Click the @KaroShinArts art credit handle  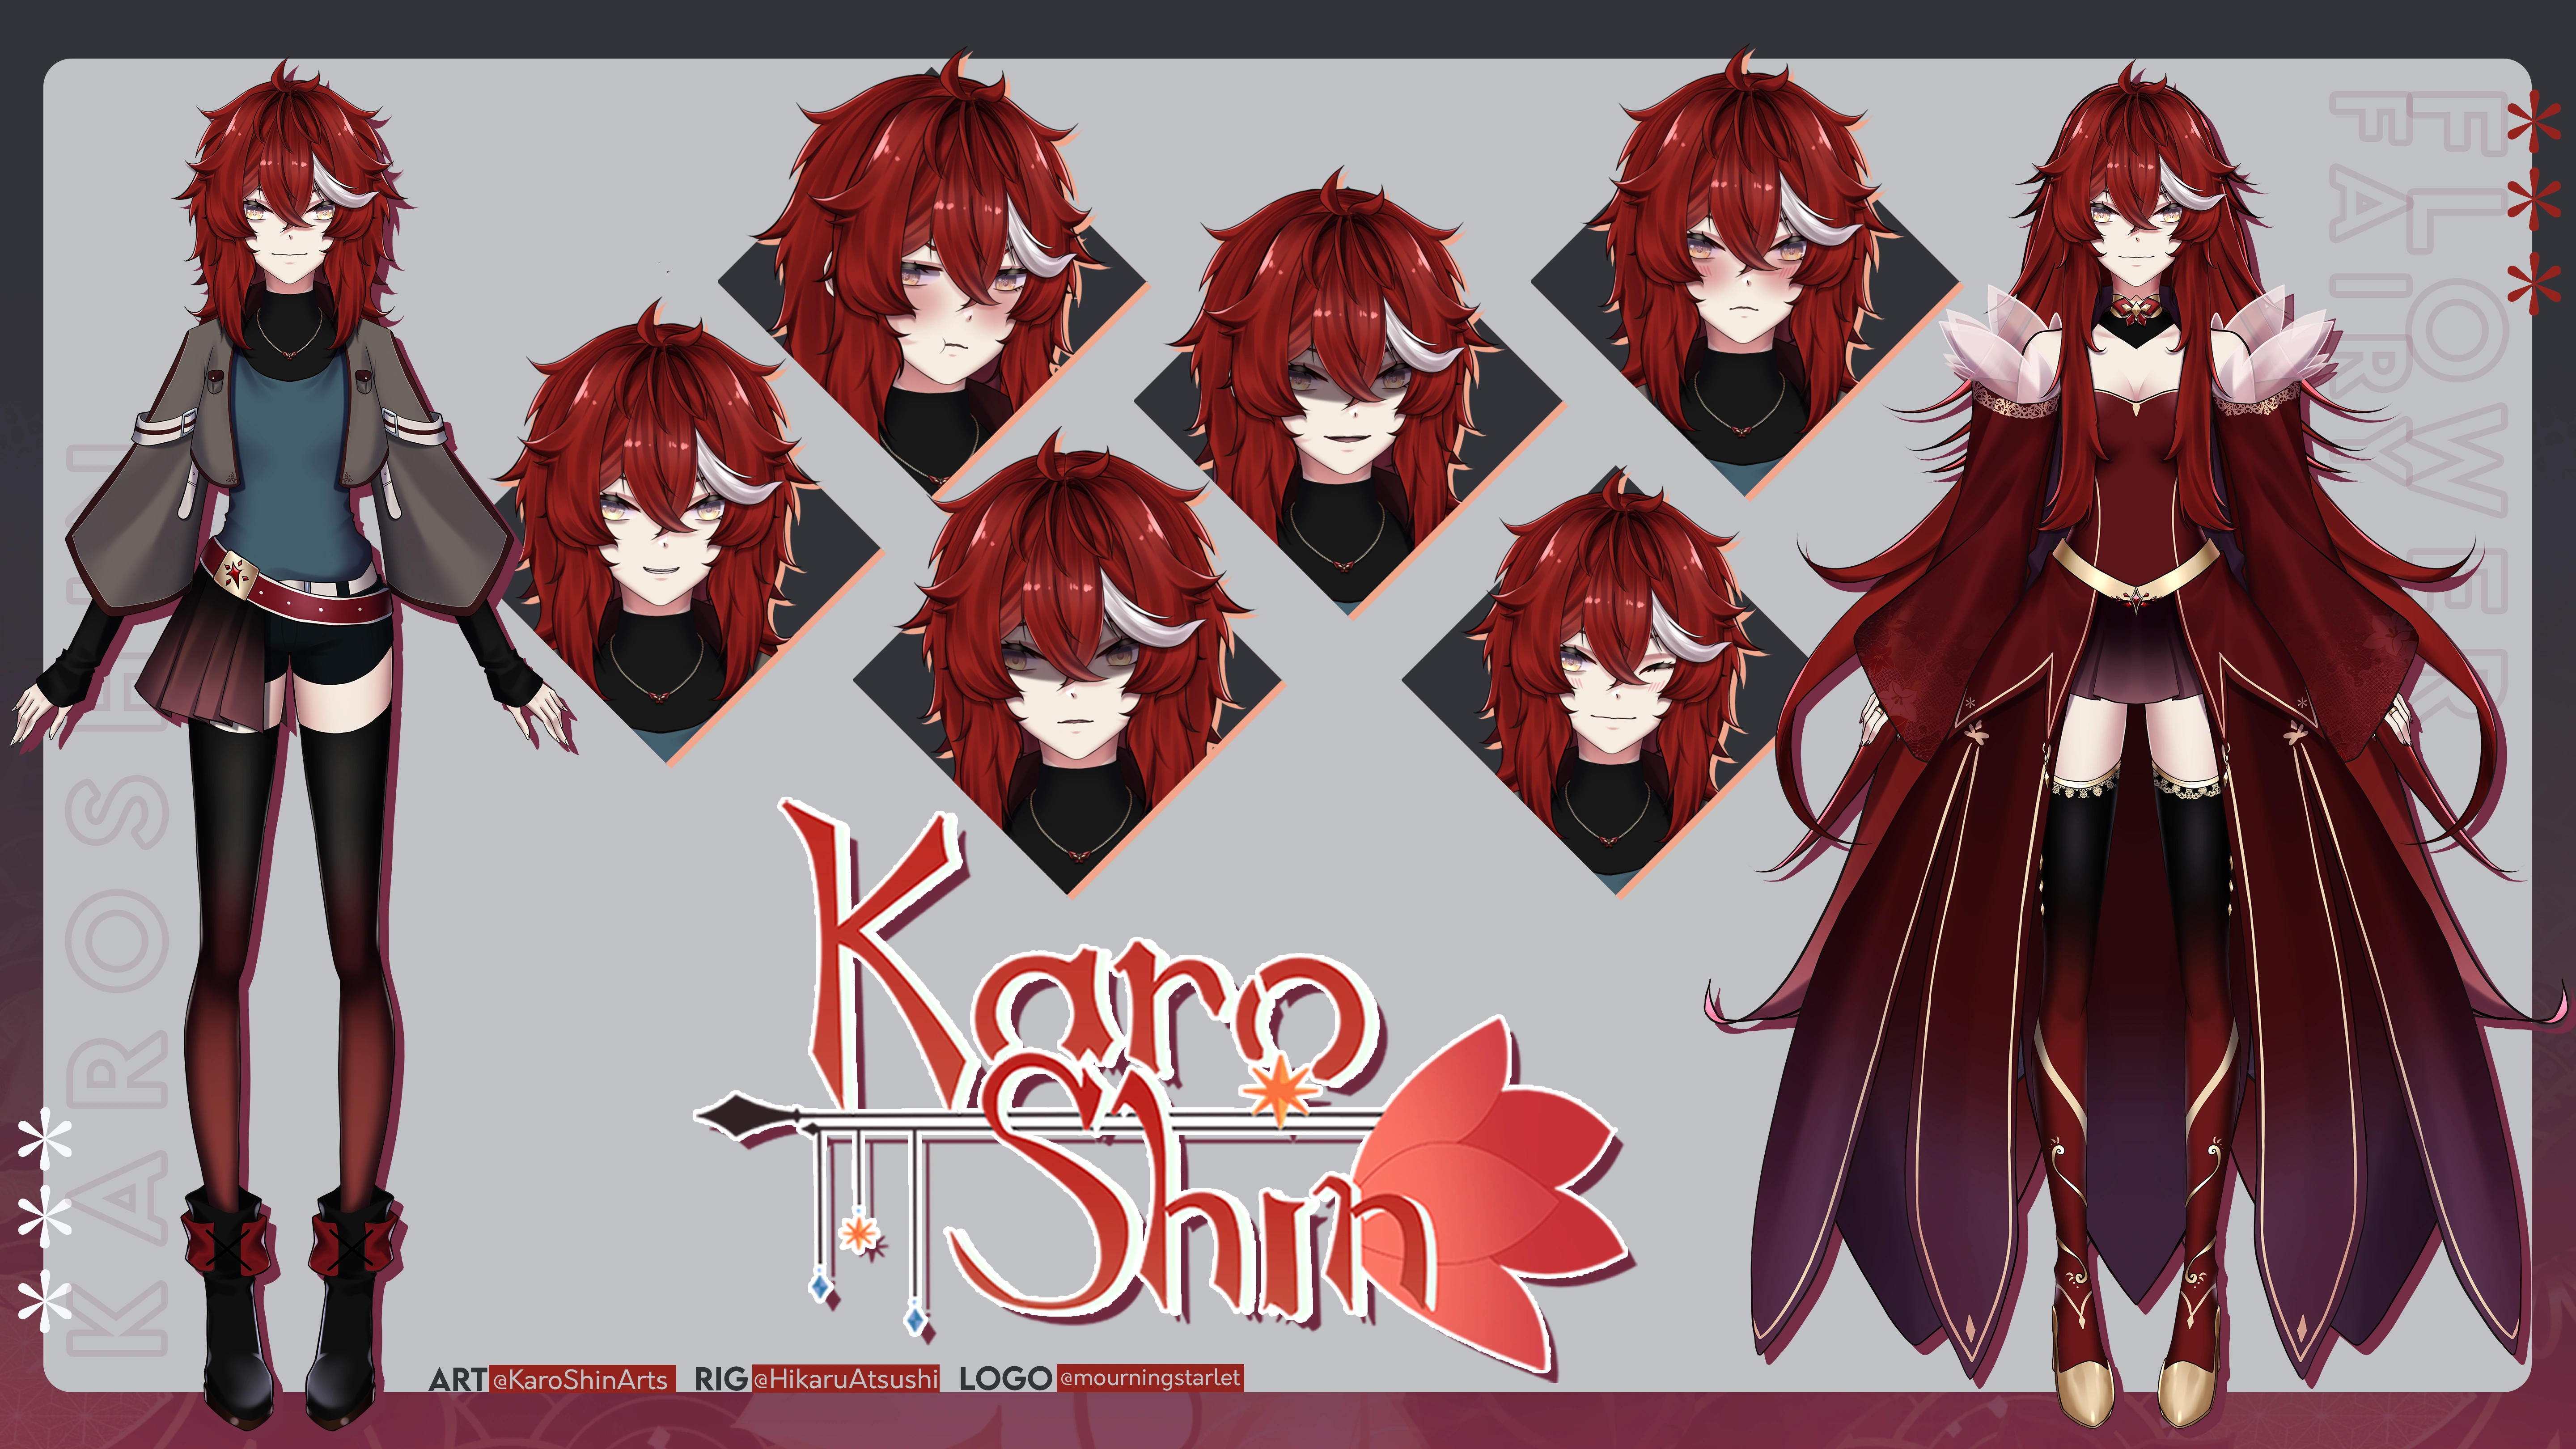pyautogui.click(x=581, y=1380)
